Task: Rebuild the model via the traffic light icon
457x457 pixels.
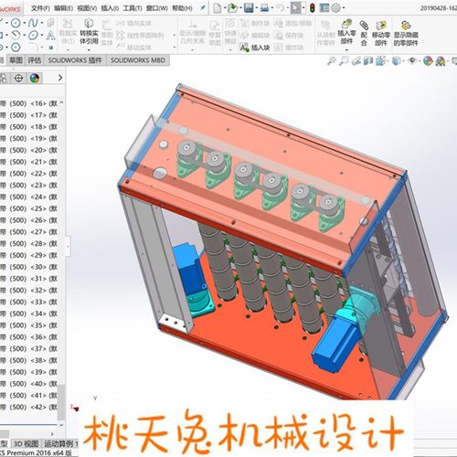Action: pos(312,8)
